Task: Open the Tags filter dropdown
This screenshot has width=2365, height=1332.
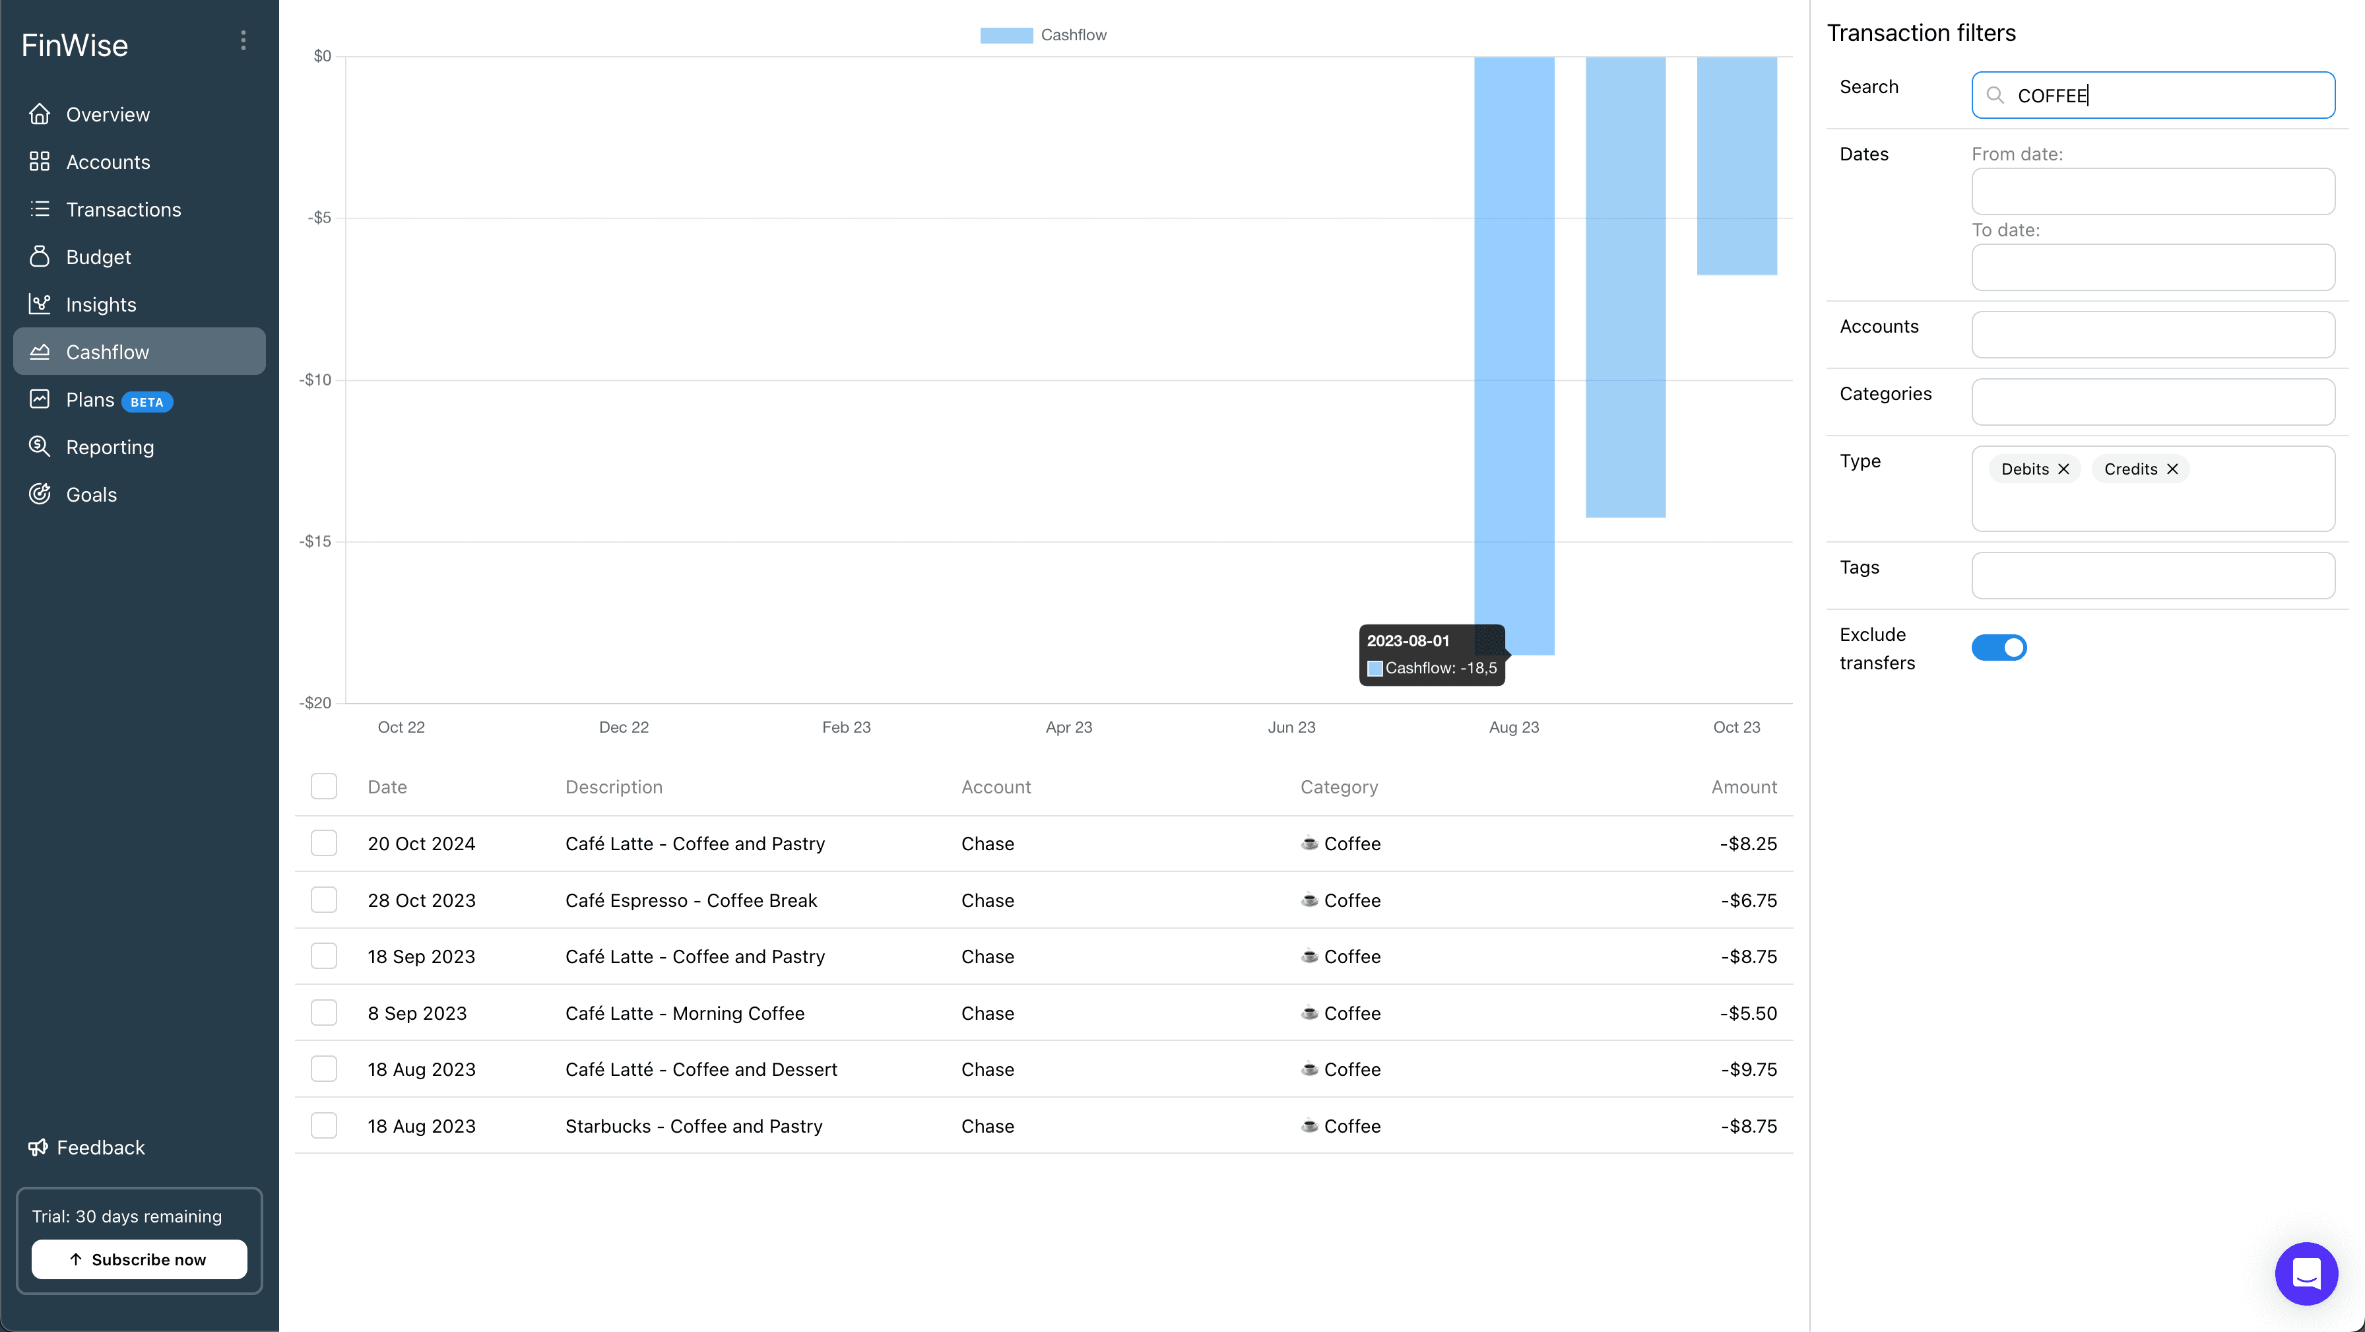Action: (2153, 575)
